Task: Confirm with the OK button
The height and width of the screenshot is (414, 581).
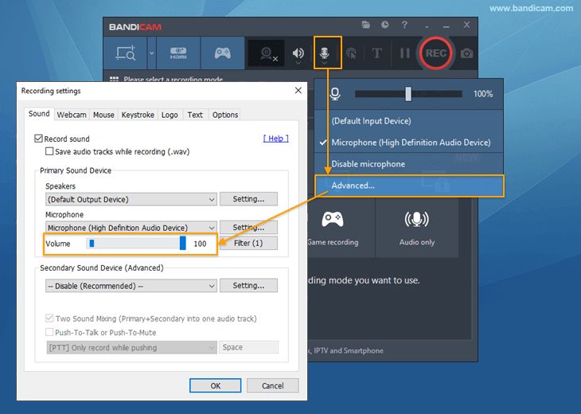Action: pos(215,385)
